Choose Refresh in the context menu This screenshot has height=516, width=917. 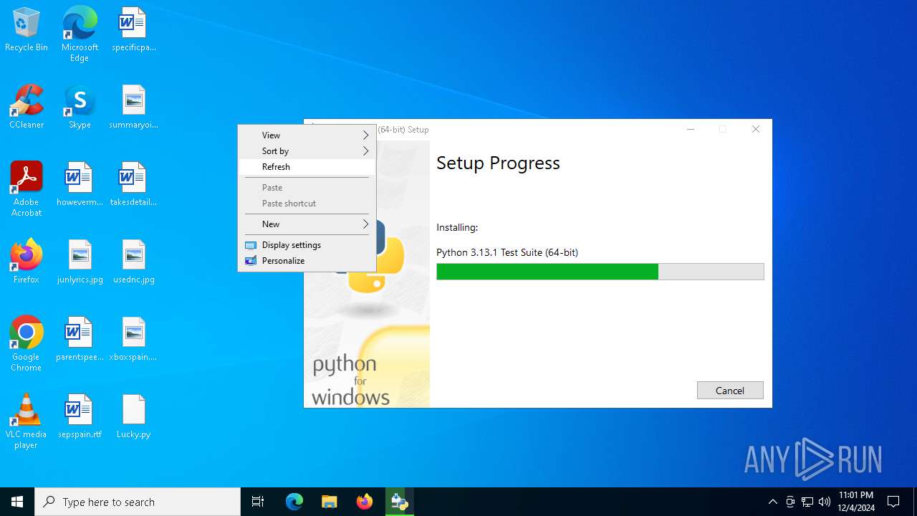point(307,166)
